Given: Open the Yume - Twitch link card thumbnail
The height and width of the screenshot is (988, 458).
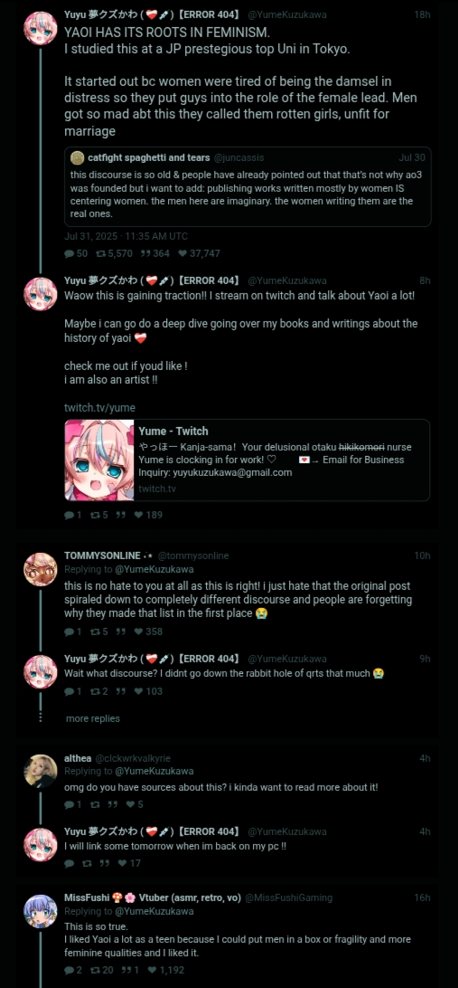Looking at the screenshot, I should 99,460.
